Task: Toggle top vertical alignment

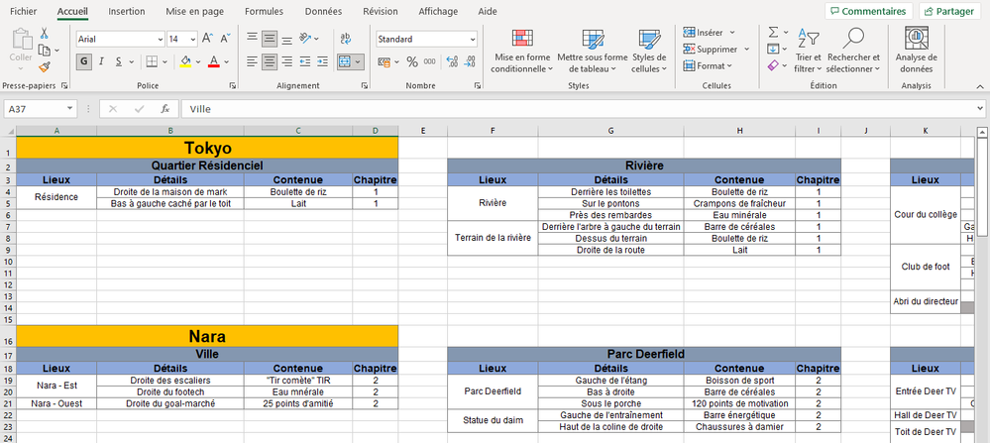Action: [252, 39]
